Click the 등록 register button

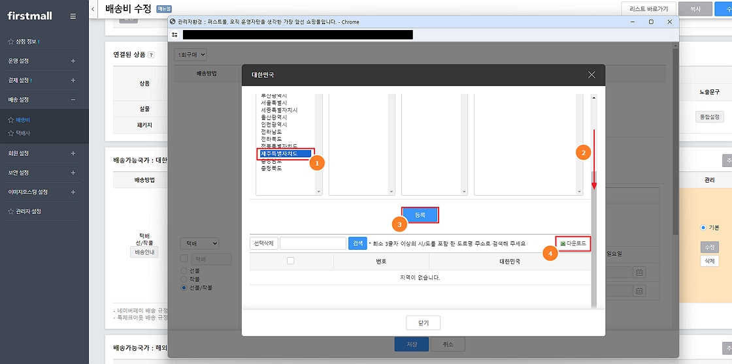[x=420, y=215]
